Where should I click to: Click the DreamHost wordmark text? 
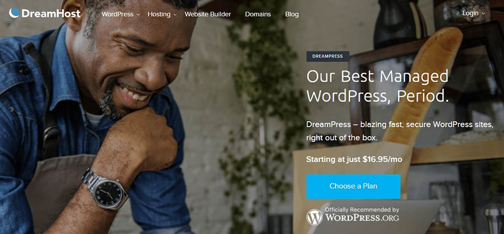(51, 13)
